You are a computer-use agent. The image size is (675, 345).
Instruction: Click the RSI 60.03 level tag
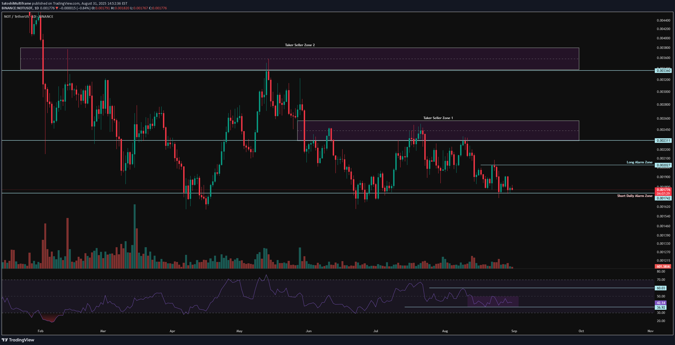(661, 288)
